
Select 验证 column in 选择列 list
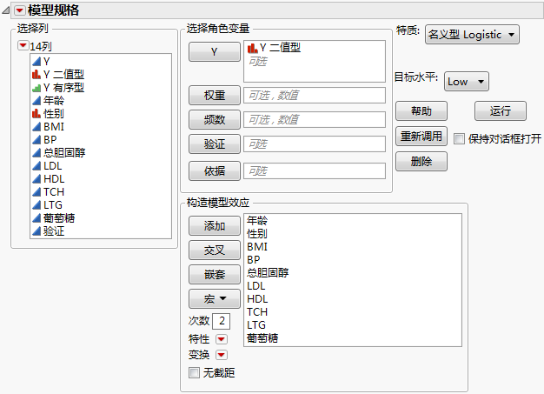point(101,231)
